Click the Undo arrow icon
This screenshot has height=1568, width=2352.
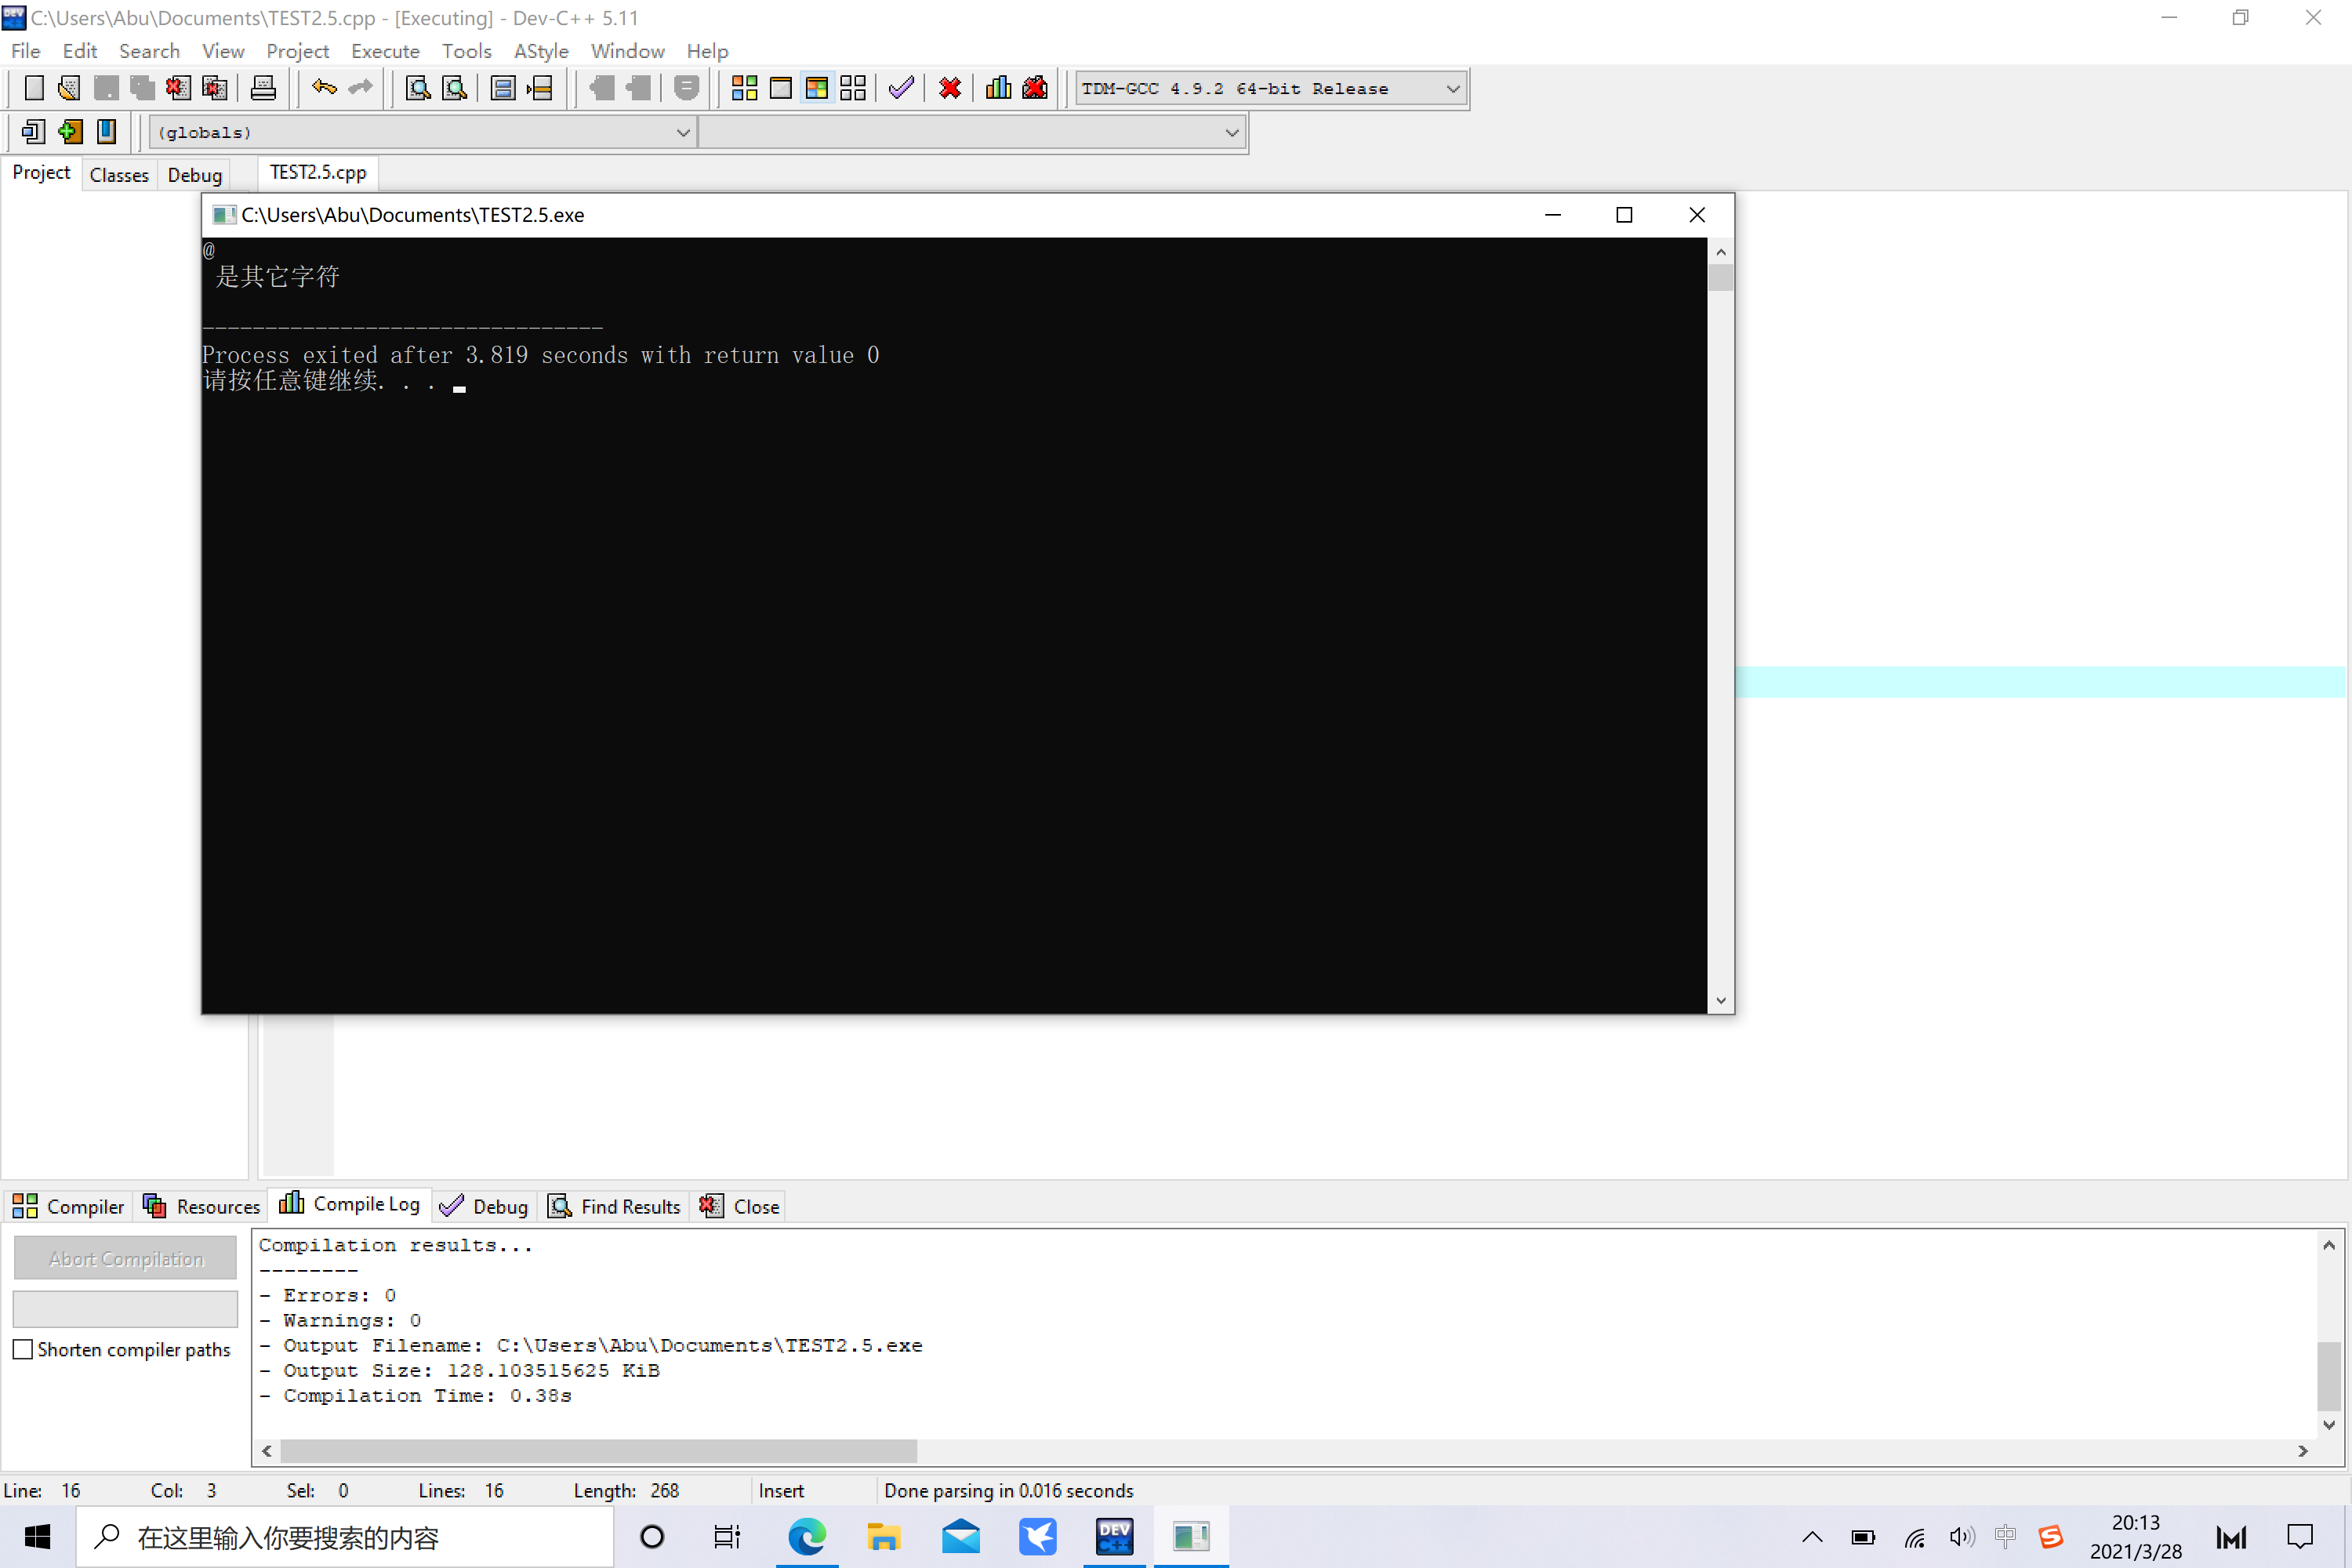click(x=323, y=88)
